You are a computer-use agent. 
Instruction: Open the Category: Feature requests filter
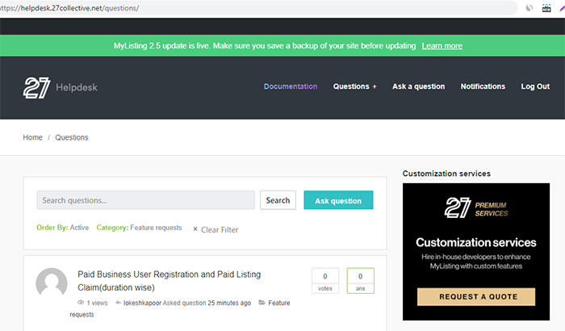point(139,228)
